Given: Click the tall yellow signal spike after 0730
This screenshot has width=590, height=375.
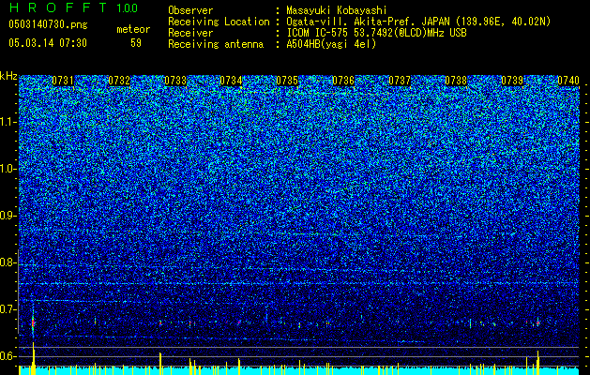Looking at the screenshot, I should [x=34, y=358].
